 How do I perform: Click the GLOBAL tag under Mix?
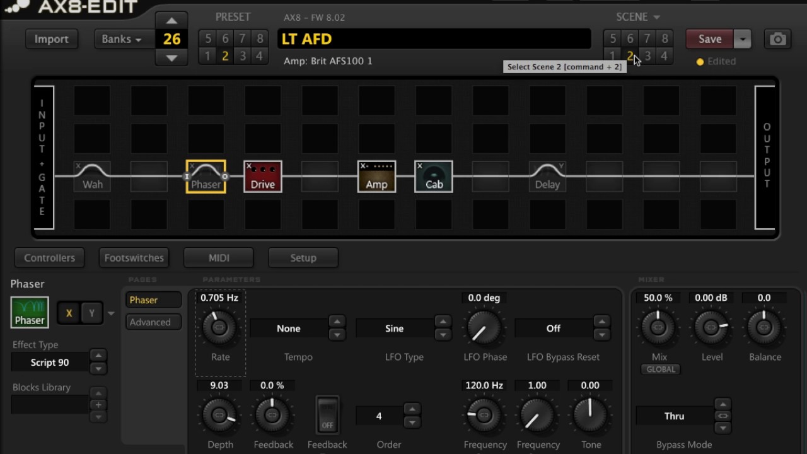pos(661,370)
